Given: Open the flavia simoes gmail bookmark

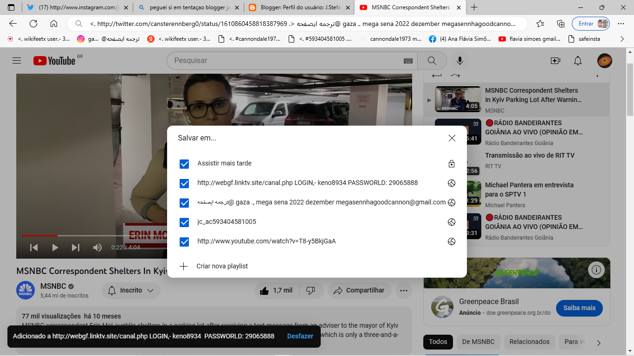Looking at the screenshot, I should coord(530,39).
